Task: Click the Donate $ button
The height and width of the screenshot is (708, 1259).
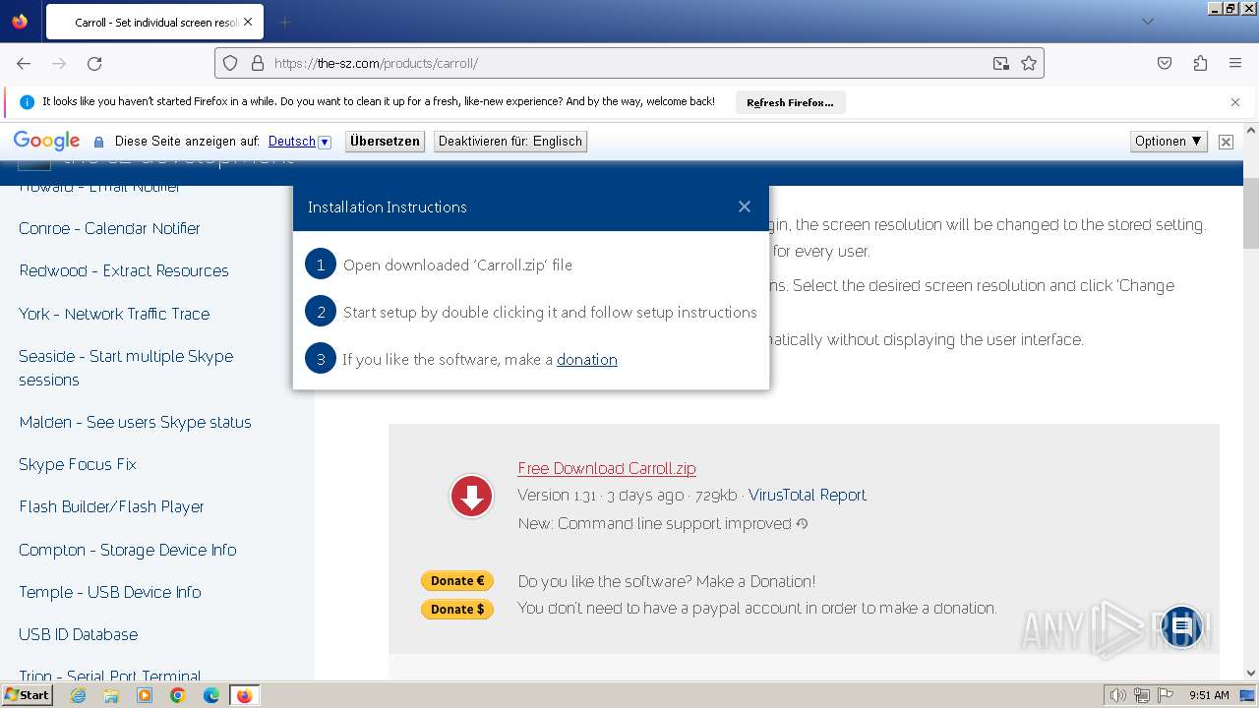Action: click(457, 610)
